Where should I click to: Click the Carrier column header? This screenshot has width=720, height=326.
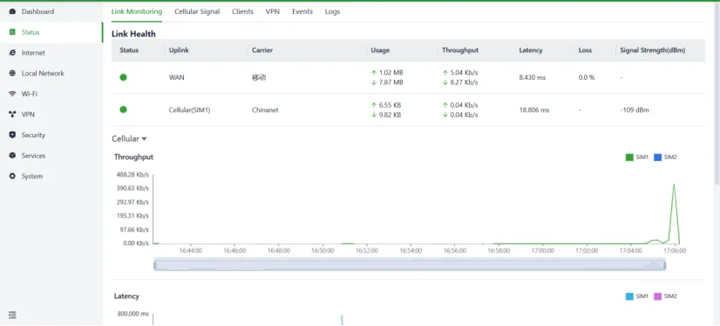262,50
